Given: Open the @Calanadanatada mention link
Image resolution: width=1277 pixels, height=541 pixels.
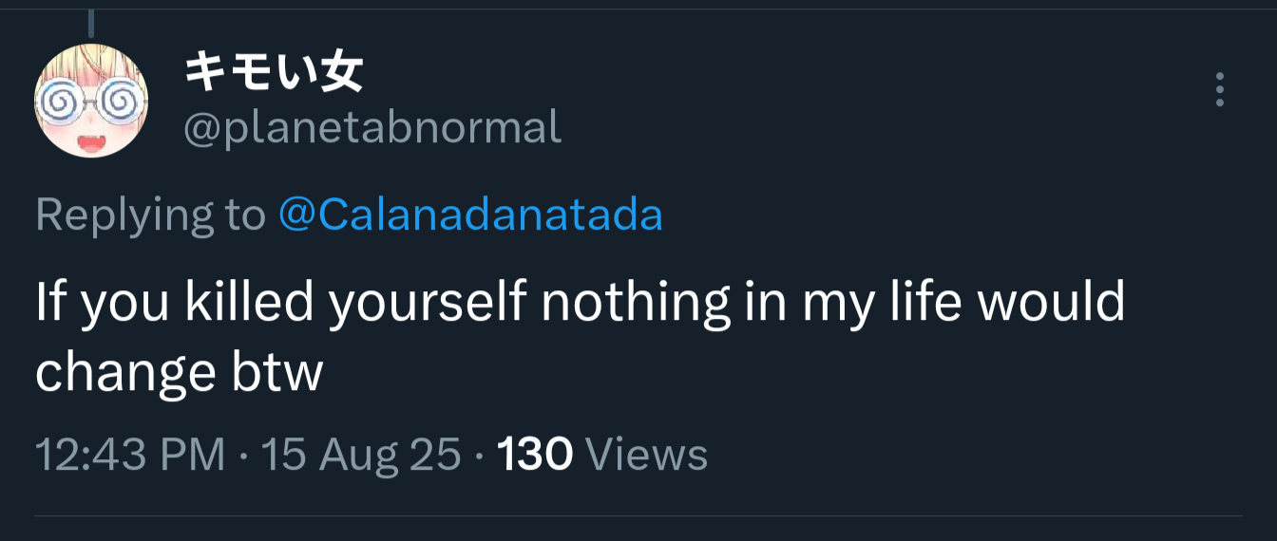Looking at the screenshot, I should tap(471, 215).
